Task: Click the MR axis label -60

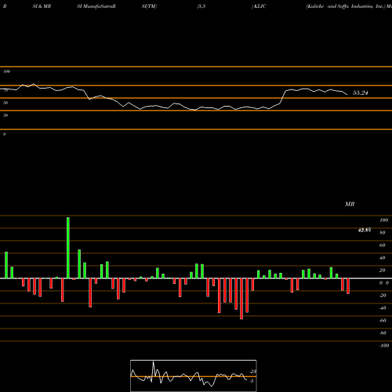Action: tap(383, 321)
